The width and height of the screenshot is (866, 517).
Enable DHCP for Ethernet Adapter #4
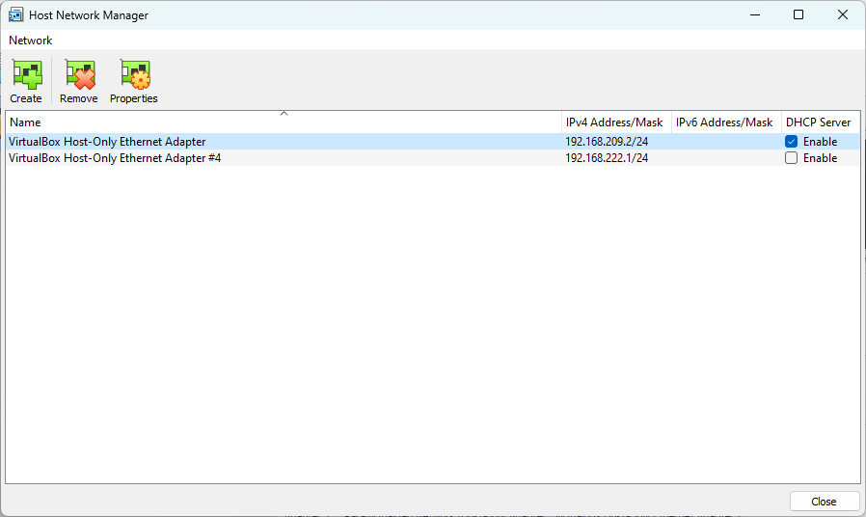pyautogui.click(x=791, y=158)
